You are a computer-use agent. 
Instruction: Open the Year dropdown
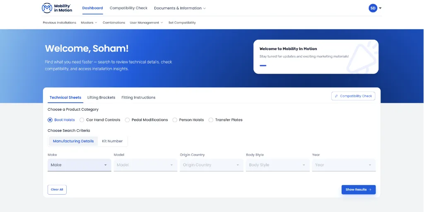[344, 165]
